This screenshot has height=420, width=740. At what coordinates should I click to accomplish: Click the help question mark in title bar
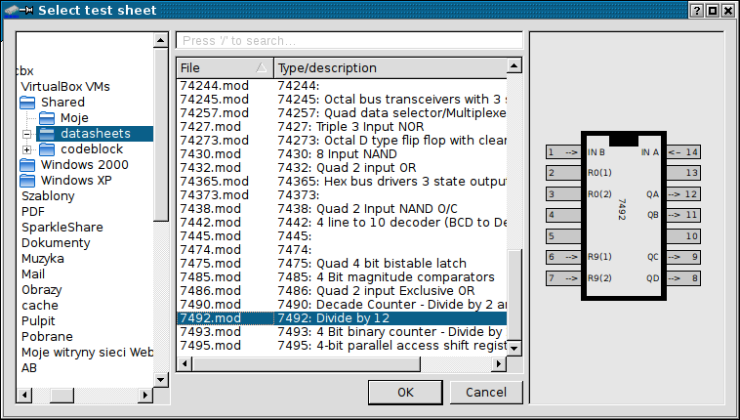click(694, 10)
